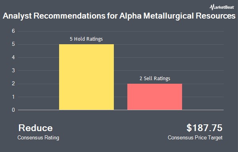The image size is (238, 152).
Task: Click the y-axis label 0
Action: (13, 110)
